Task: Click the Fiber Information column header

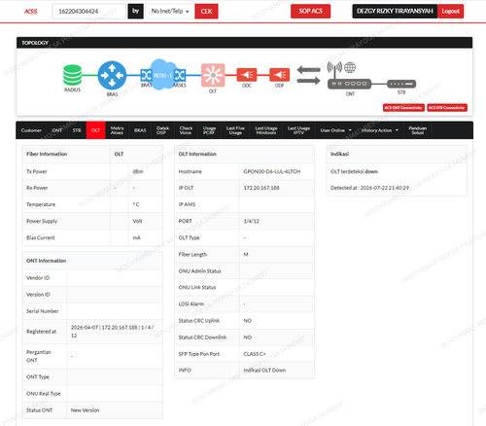Action: (x=66, y=154)
